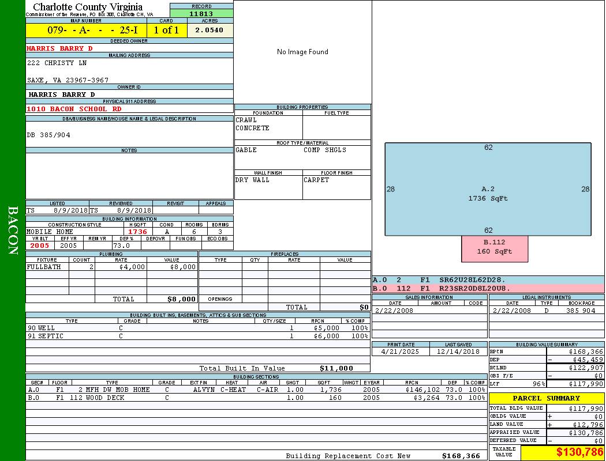Click the green record number 11813

[x=201, y=14]
